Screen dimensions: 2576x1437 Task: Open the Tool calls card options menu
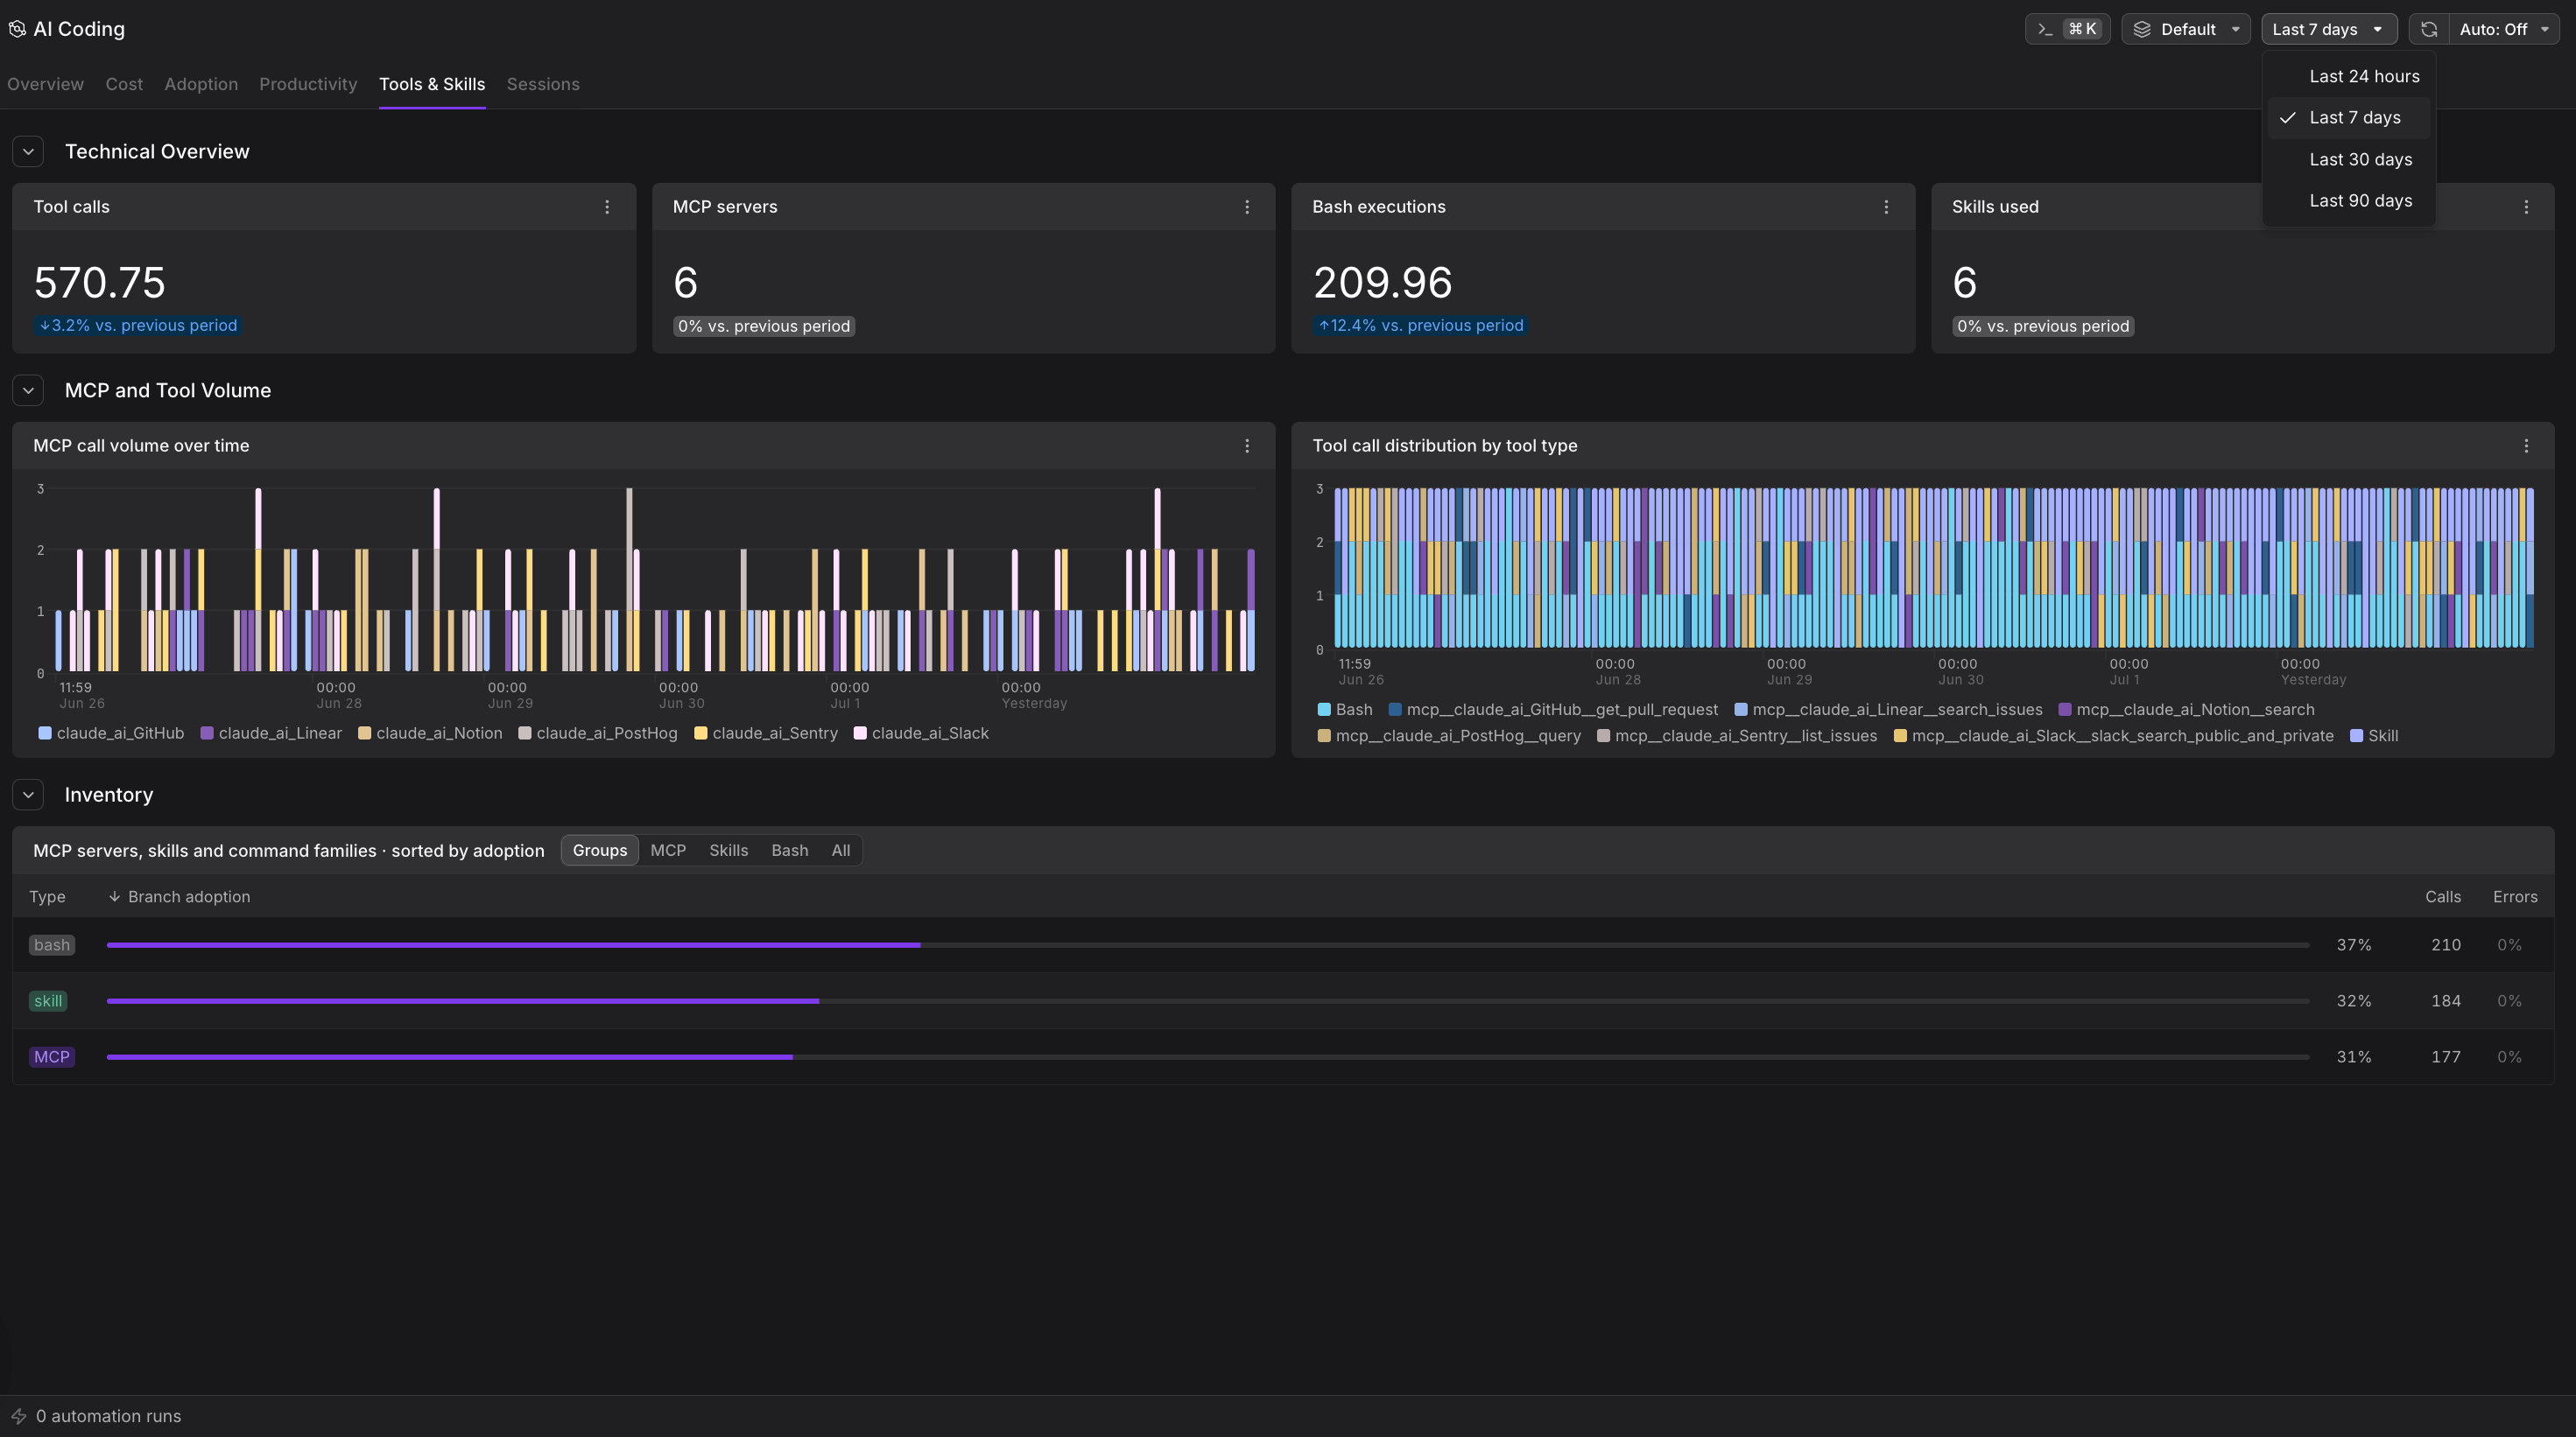coord(607,207)
